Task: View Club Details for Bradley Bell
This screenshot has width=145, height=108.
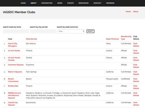Action: pyautogui.click(x=136, y=87)
